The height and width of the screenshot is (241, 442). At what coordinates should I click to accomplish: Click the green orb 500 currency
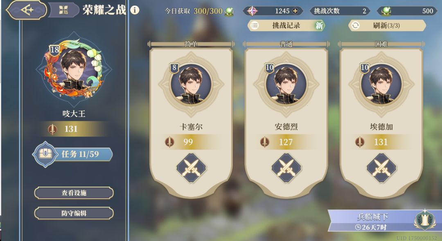[407, 11]
